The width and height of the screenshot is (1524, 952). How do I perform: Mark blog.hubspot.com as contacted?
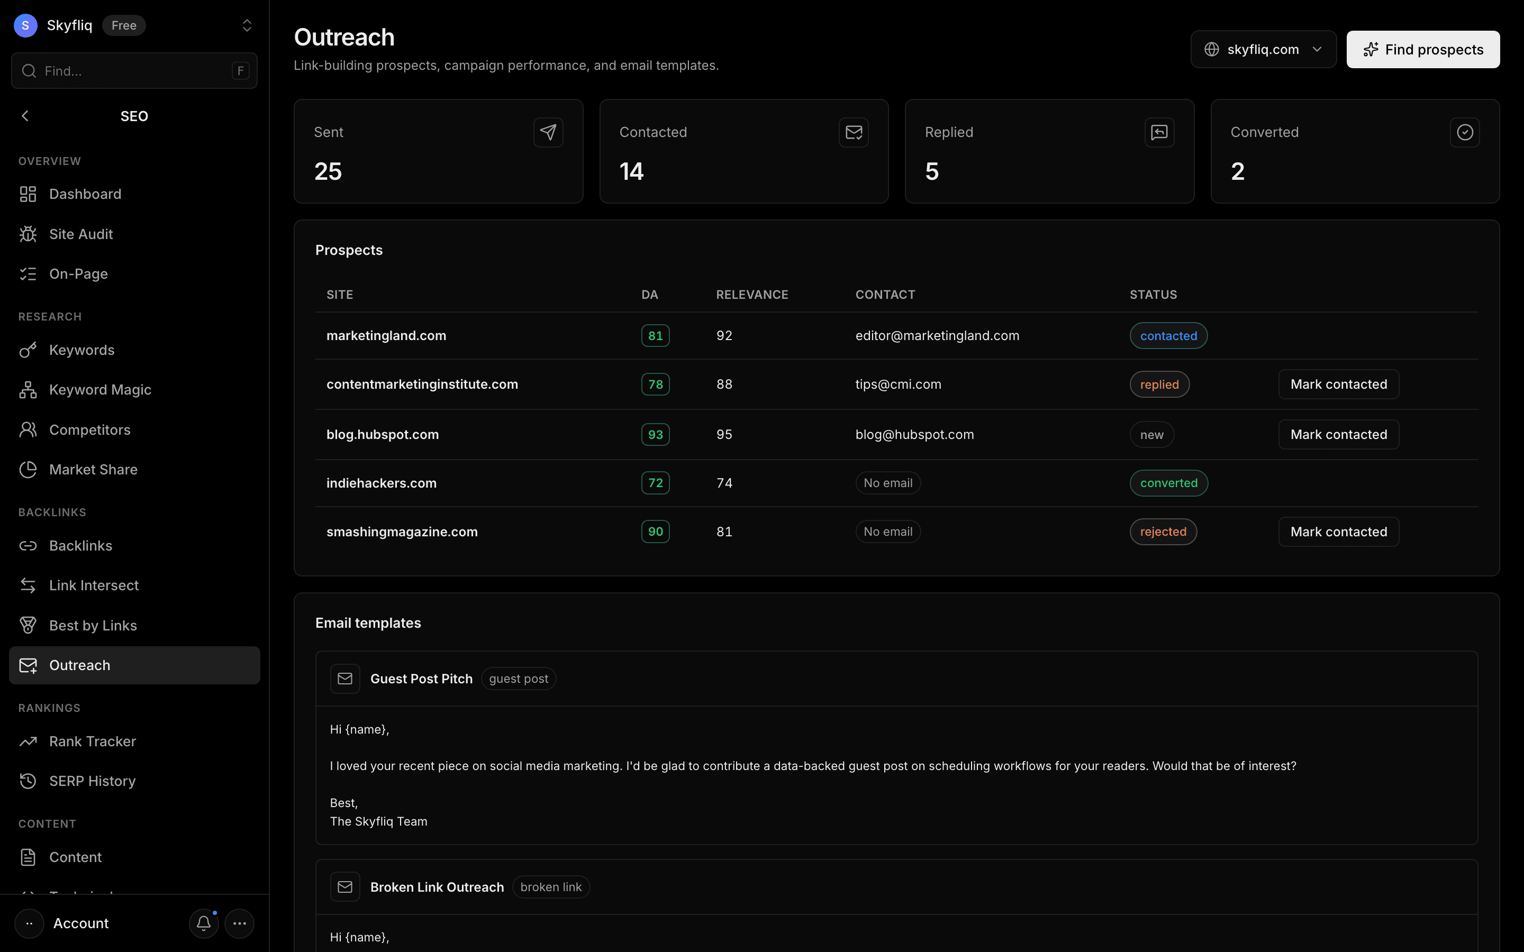(x=1338, y=434)
